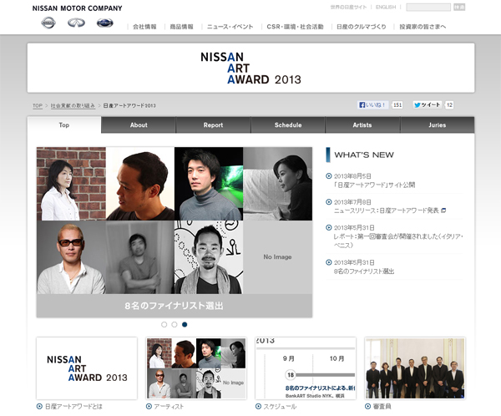This screenshot has height=416, width=501.
Task: Click the TOP breadcrumb link
Action: [x=38, y=105]
